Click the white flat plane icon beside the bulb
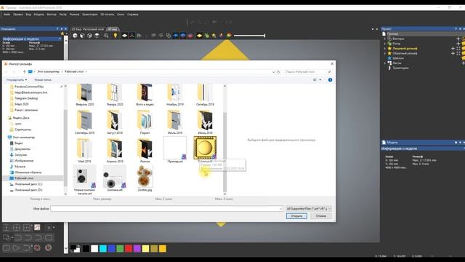 tap(124, 36)
